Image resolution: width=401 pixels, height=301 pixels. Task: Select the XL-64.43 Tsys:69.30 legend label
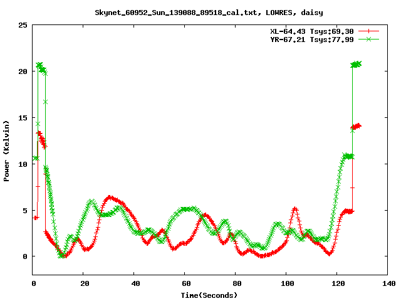(x=315, y=31)
